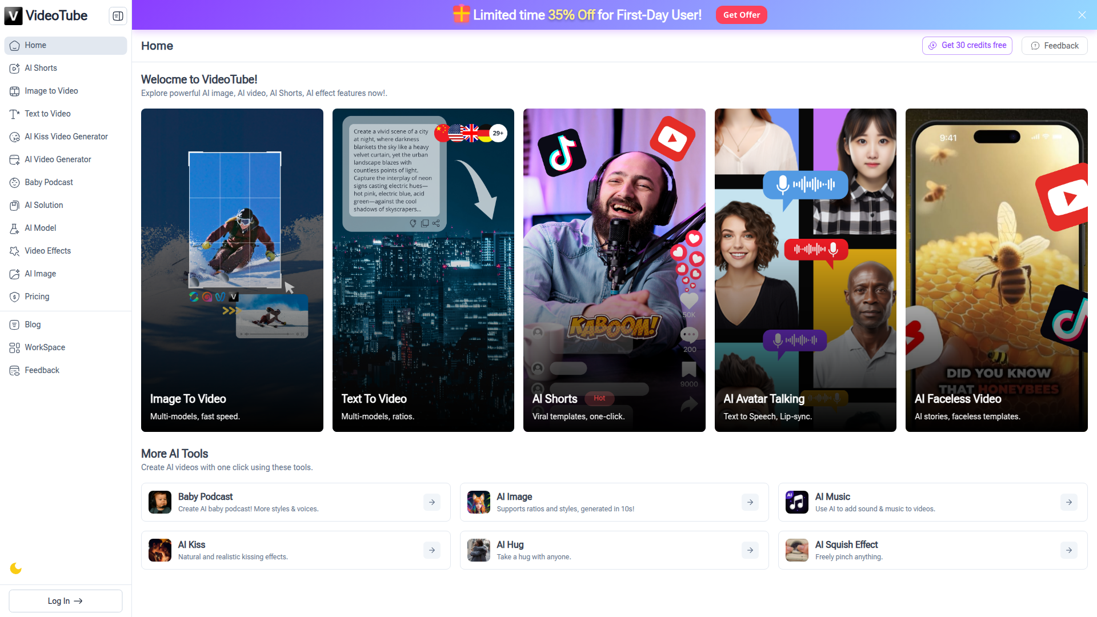1097x617 pixels.
Task: Click the AI Solution sidebar icon
Action: coord(15,206)
